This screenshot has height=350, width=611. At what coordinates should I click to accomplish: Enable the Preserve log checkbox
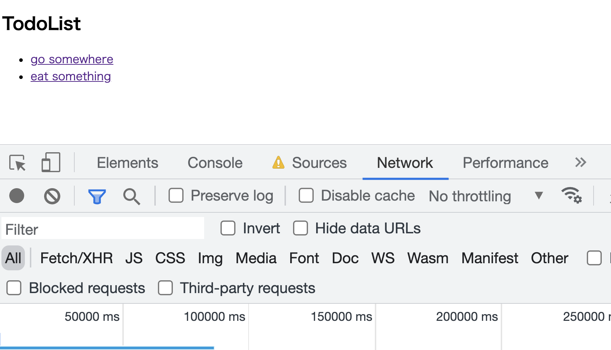pos(176,196)
